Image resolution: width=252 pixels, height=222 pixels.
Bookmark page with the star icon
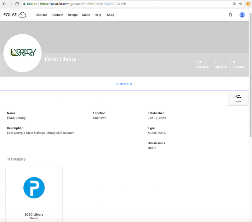(241, 4)
